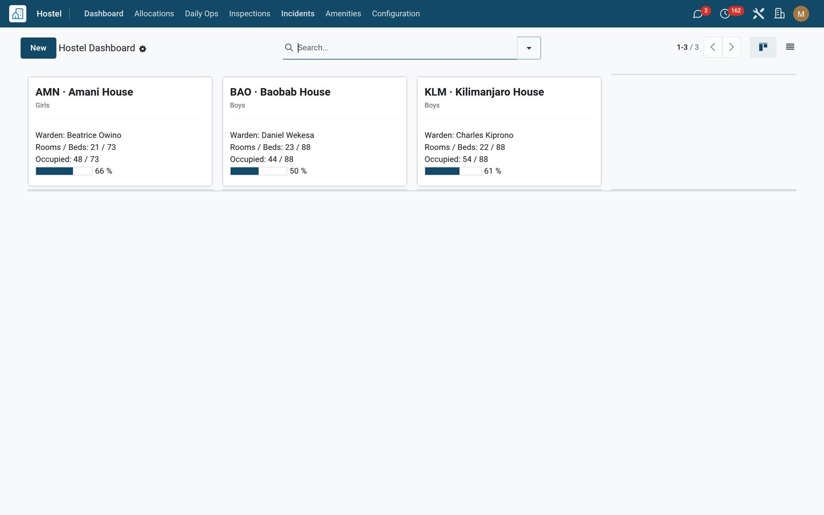This screenshot has width=824, height=515.
Task: Open the Amenities menu
Action: point(343,14)
